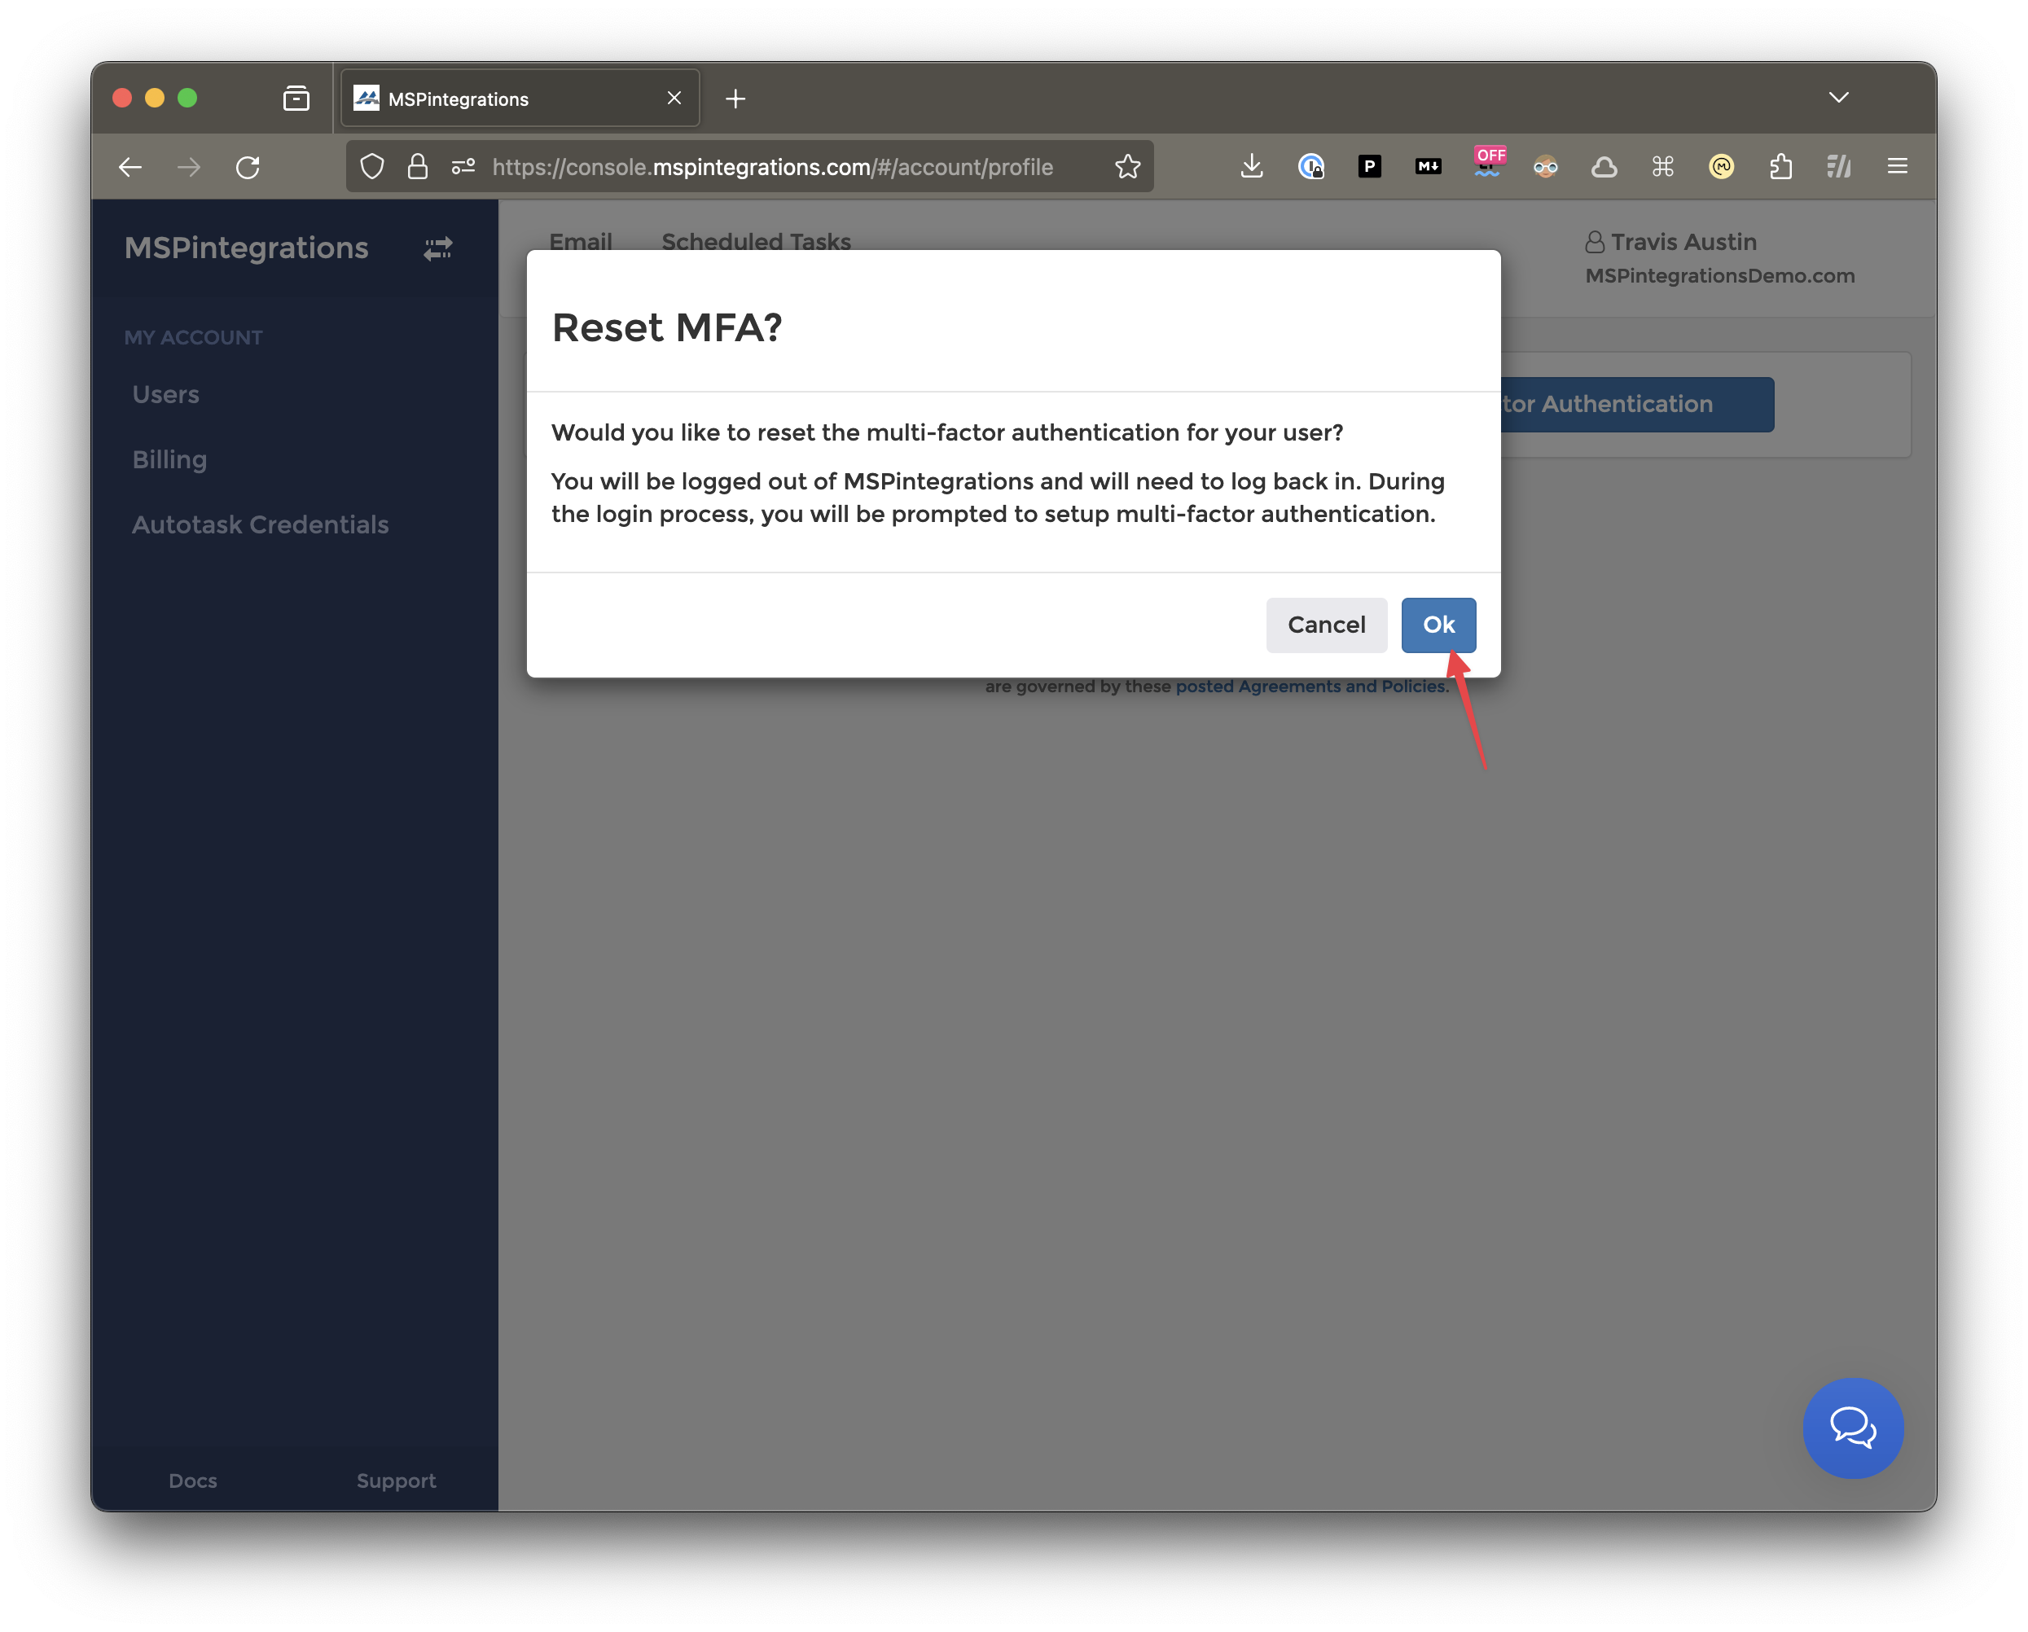
Task: Click the Ok button in Reset MFA dialog
Action: [1438, 625]
